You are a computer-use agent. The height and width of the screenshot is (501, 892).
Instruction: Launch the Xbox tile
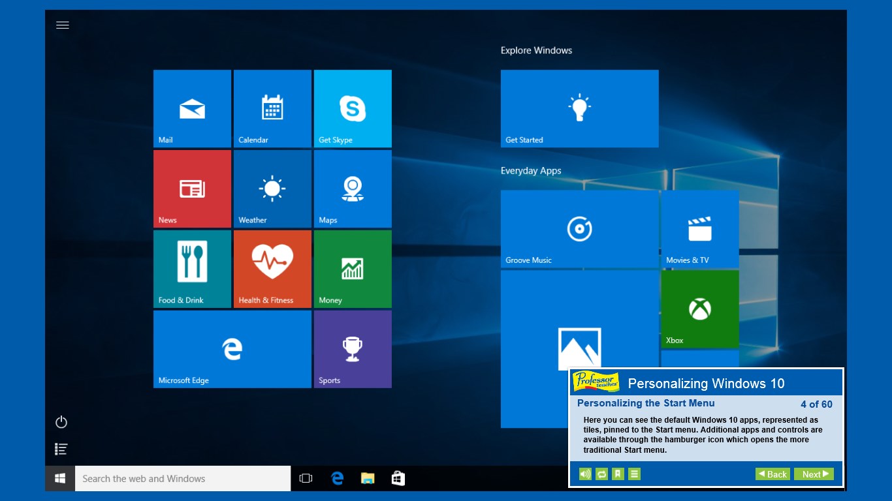(699, 309)
